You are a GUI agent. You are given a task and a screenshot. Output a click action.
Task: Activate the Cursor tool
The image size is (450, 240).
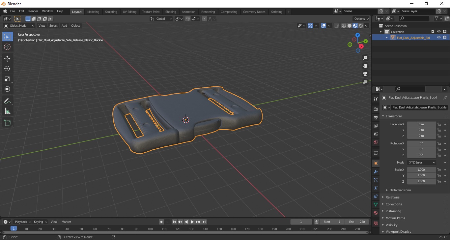tap(7, 47)
